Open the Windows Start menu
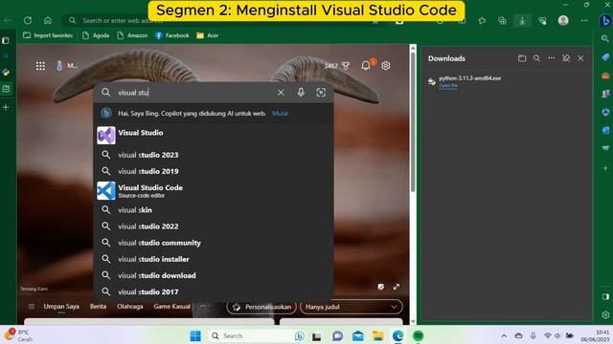Image resolution: width=613 pixels, height=344 pixels. click(x=195, y=335)
